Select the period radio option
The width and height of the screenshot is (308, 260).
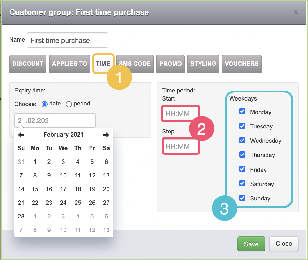point(68,104)
